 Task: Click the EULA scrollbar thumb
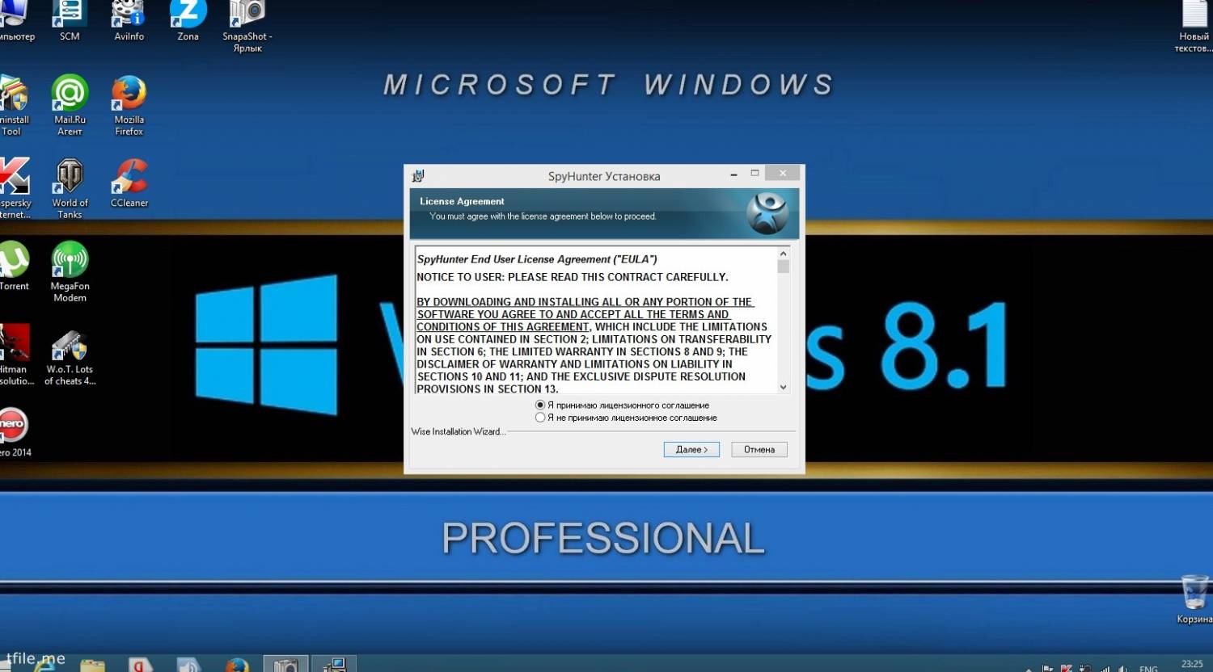[x=783, y=267]
